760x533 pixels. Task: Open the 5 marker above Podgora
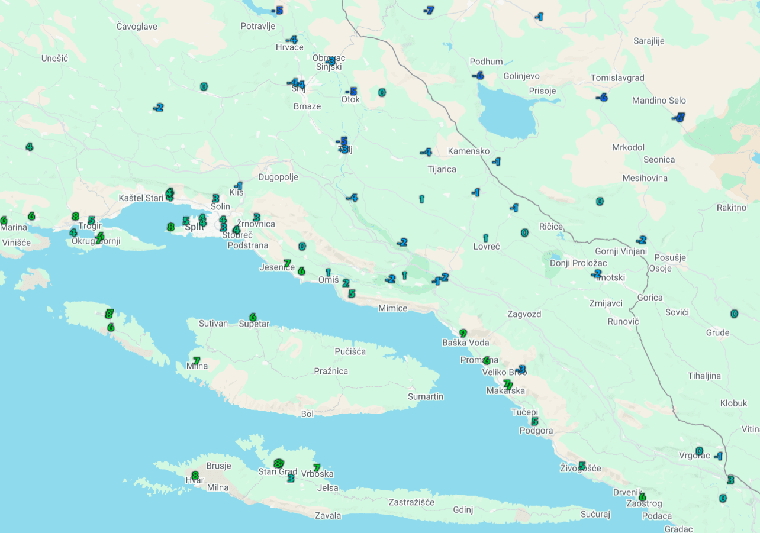click(x=534, y=421)
